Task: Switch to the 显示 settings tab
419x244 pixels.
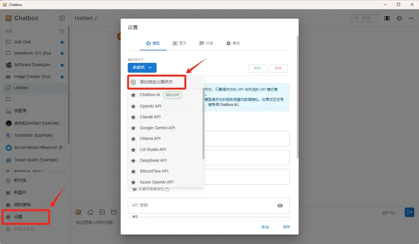Action: click(x=179, y=43)
